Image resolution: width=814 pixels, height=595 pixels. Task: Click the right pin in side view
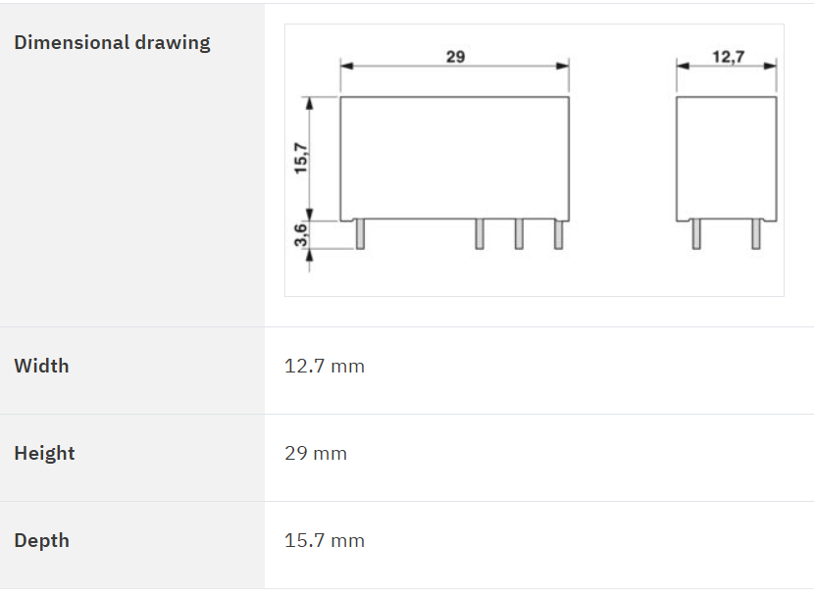pos(756,234)
